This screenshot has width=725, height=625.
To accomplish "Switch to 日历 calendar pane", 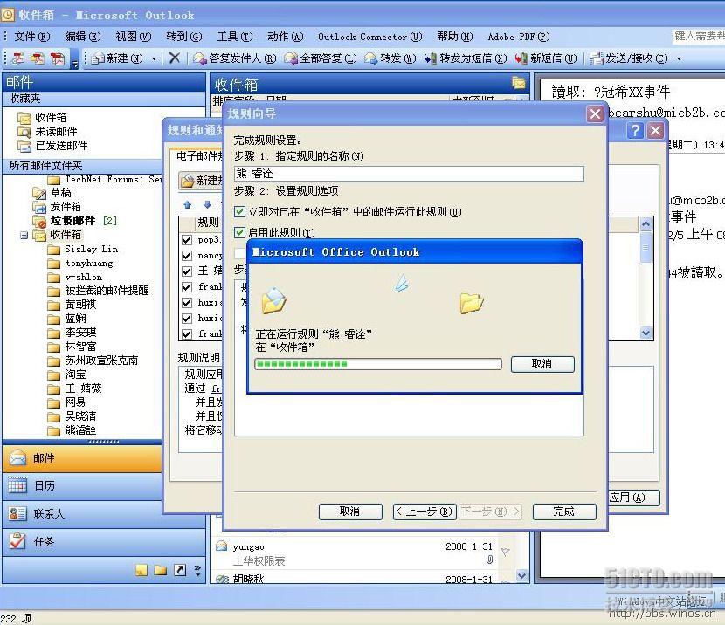I will pos(82,486).
